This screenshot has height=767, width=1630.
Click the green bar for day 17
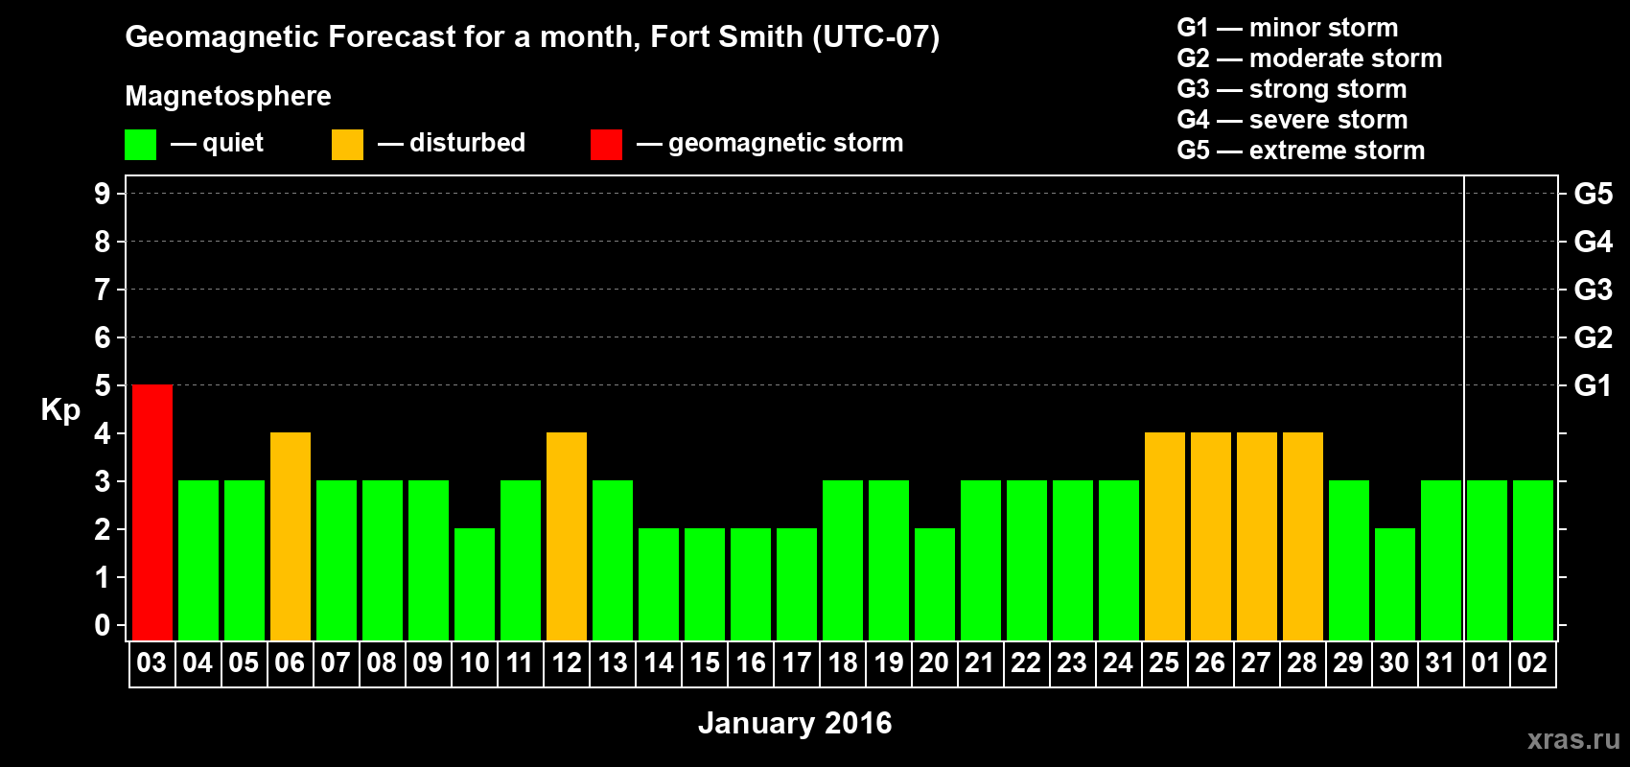pos(797,584)
